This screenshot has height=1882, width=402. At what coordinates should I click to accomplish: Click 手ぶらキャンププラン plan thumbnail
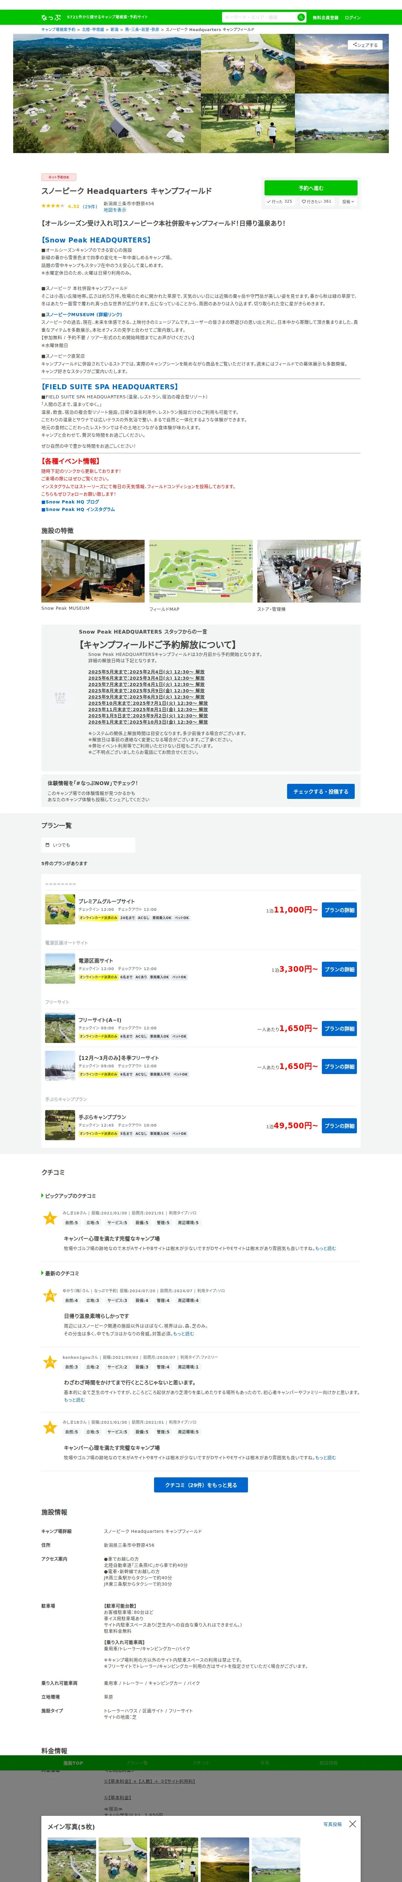click(x=60, y=1125)
